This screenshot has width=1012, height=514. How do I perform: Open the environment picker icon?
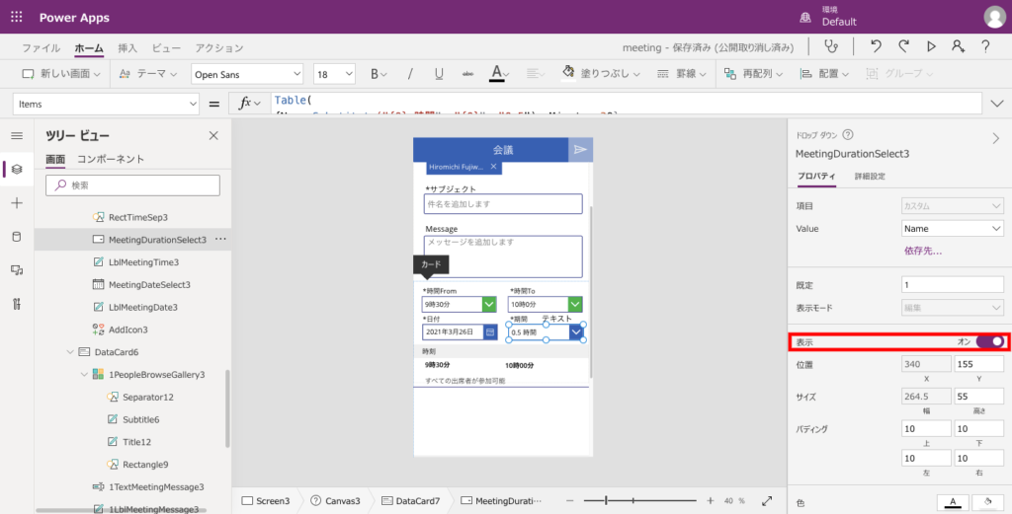(805, 18)
